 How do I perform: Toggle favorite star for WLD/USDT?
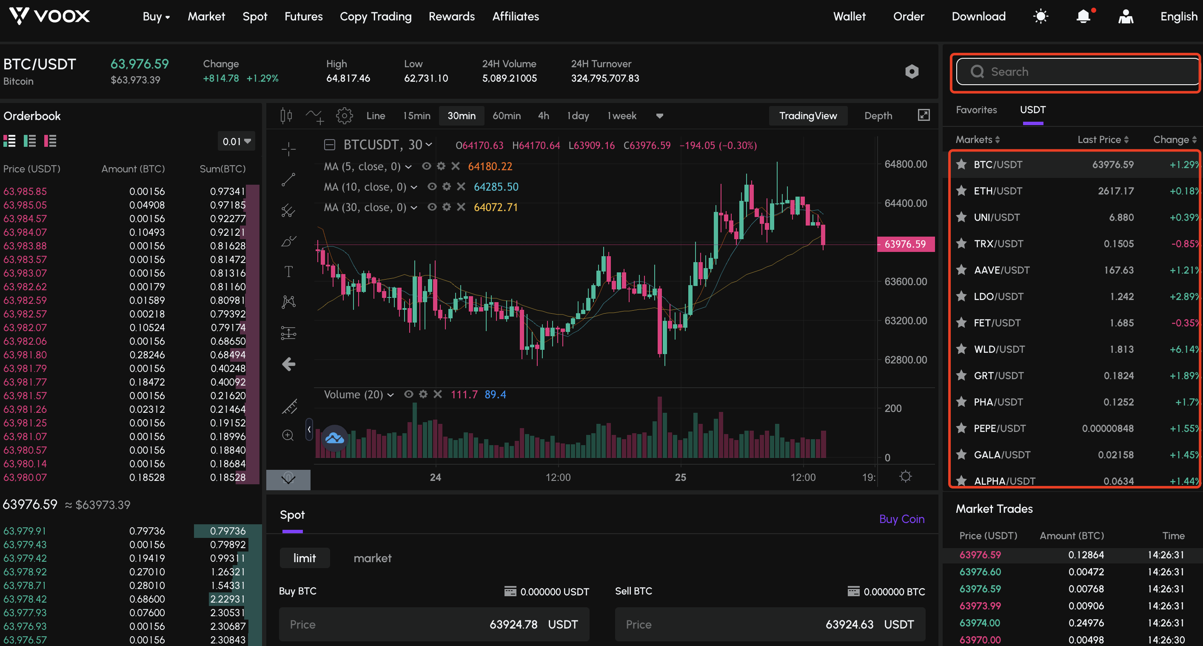[961, 349]
